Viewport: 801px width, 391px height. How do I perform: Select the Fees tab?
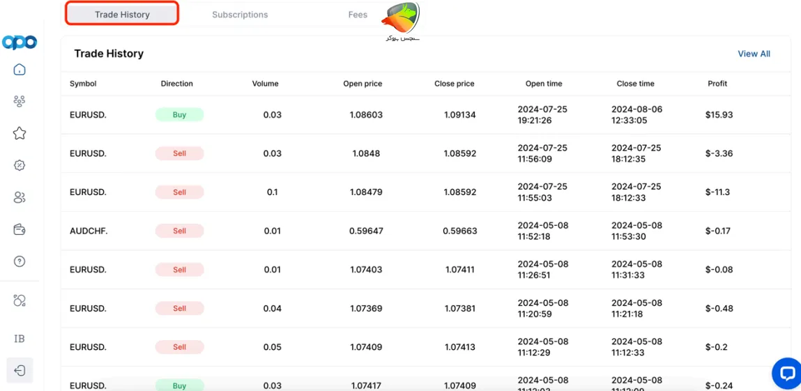tap(358, 15)
